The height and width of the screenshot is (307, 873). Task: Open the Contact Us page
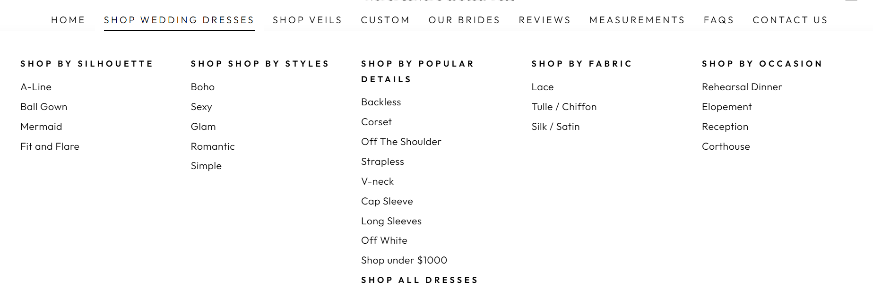790,20
